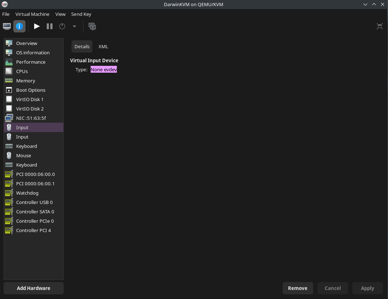Open the Send Key menu
This screenshot has height=299, width=388.
point(81,14)
